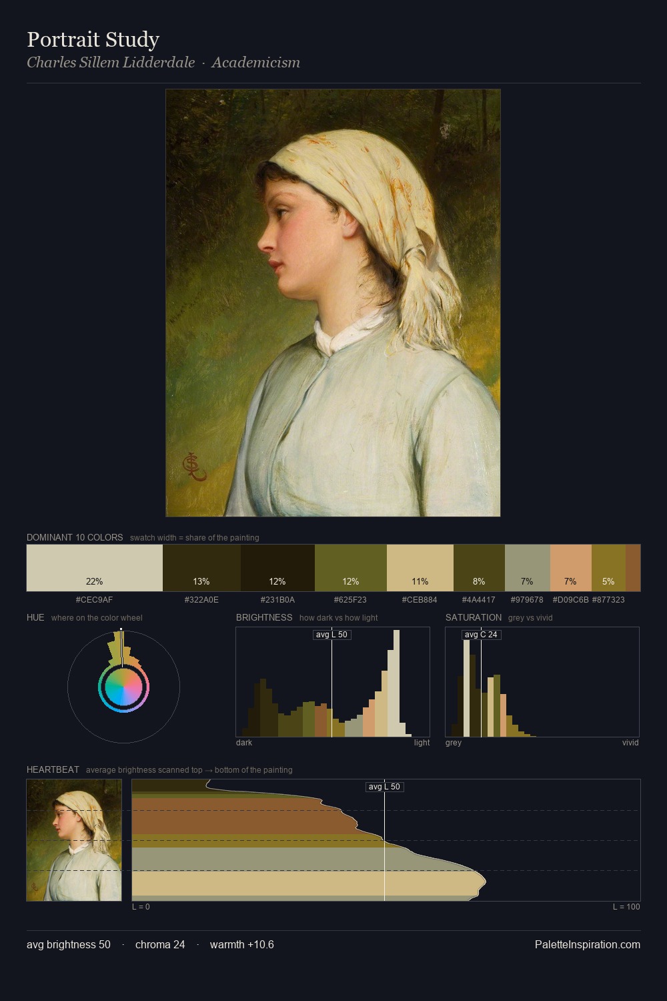Screen dimensions: 667x1001
Task: Click the #CEB884 hex code text
Action: point(420,600)
